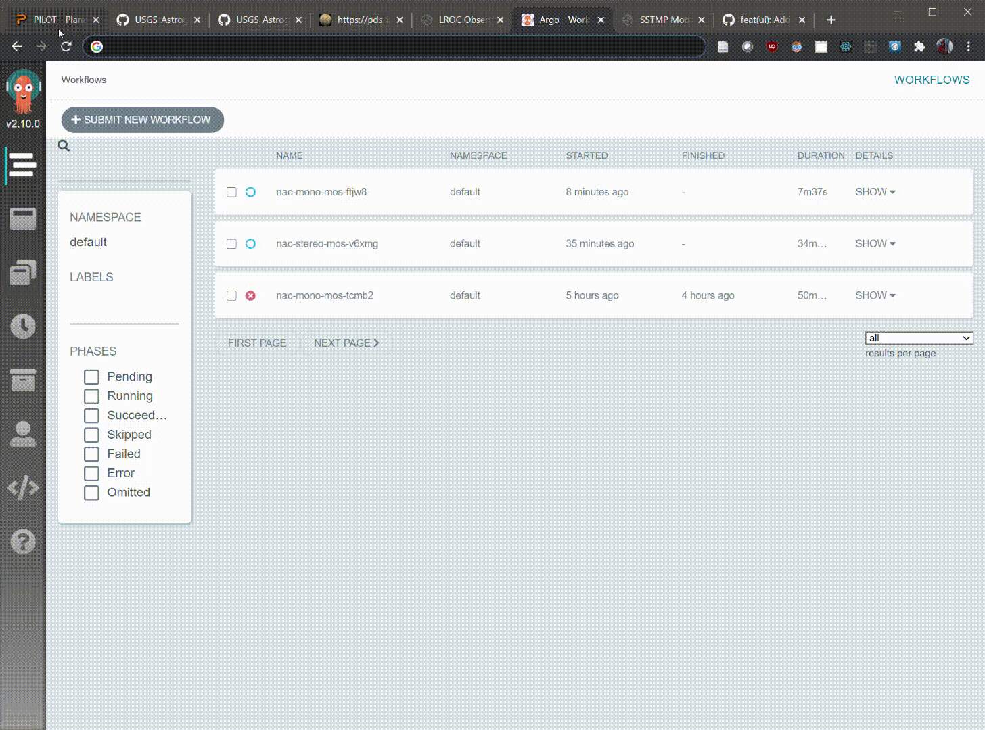Switch to the LROC Observation tab

point(460,20)
